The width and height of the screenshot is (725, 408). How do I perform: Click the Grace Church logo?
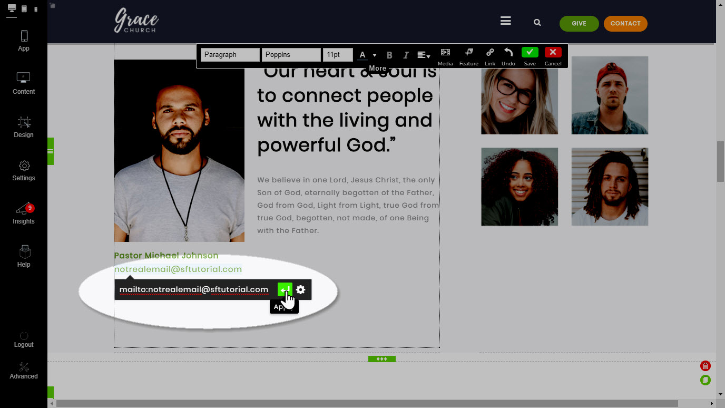pyautogui.click(x=136, y=21)
